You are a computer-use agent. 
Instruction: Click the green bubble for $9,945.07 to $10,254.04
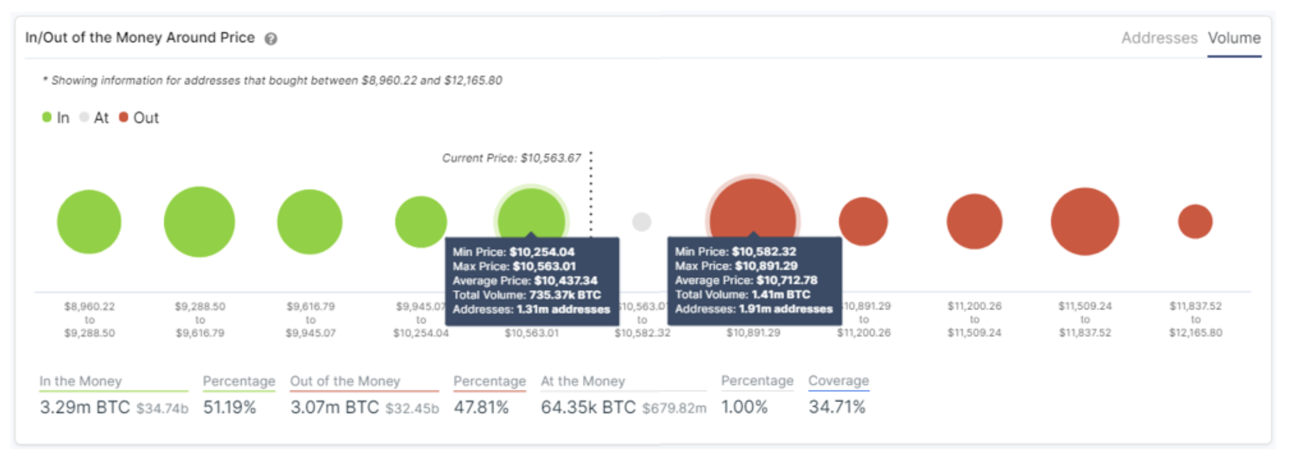(x=420, y=221)
